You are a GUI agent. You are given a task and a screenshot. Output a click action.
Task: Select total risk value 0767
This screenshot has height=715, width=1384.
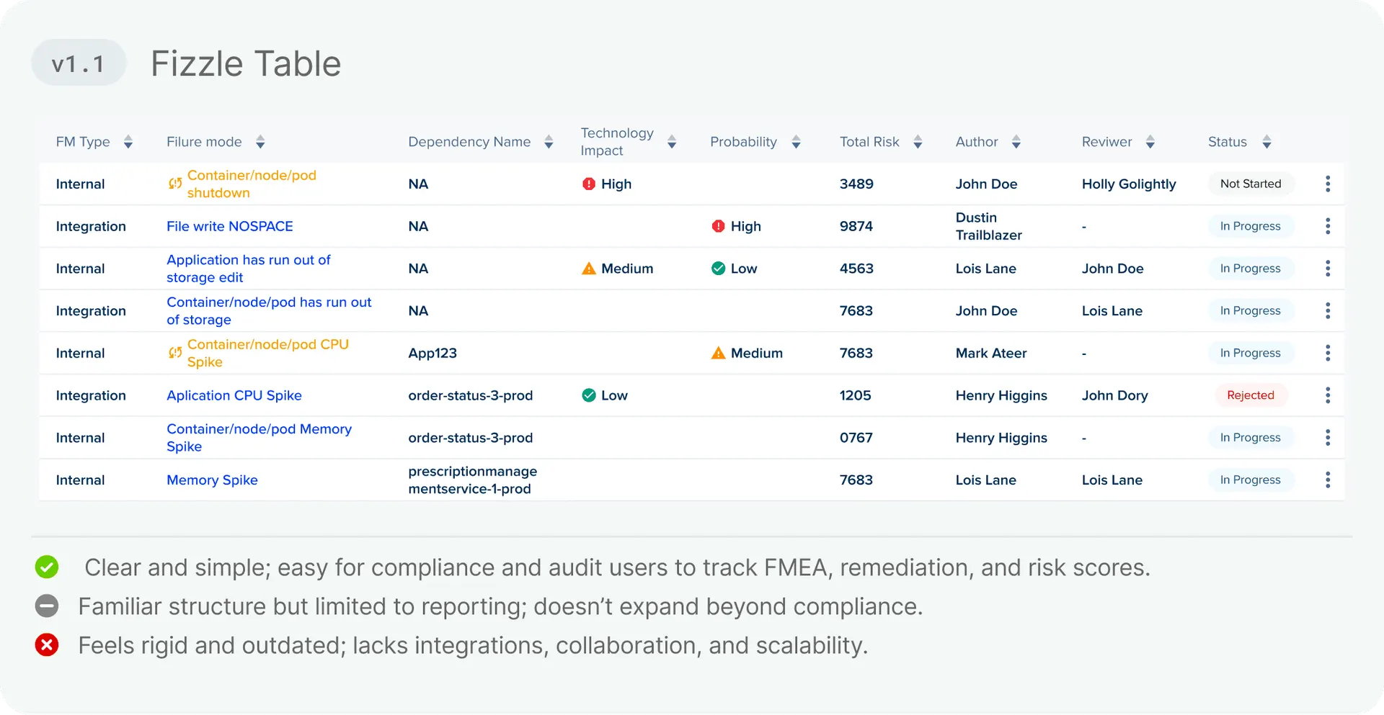point(856,438)
